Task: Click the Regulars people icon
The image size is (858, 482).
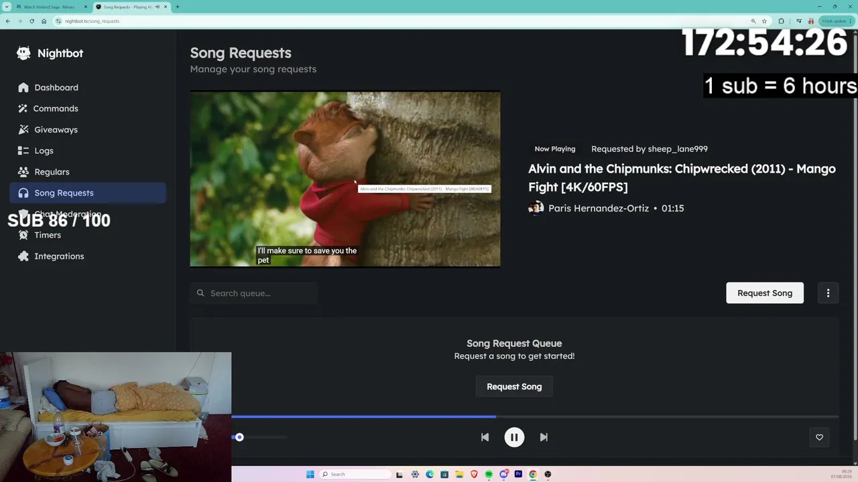Action: pos(23,172)
